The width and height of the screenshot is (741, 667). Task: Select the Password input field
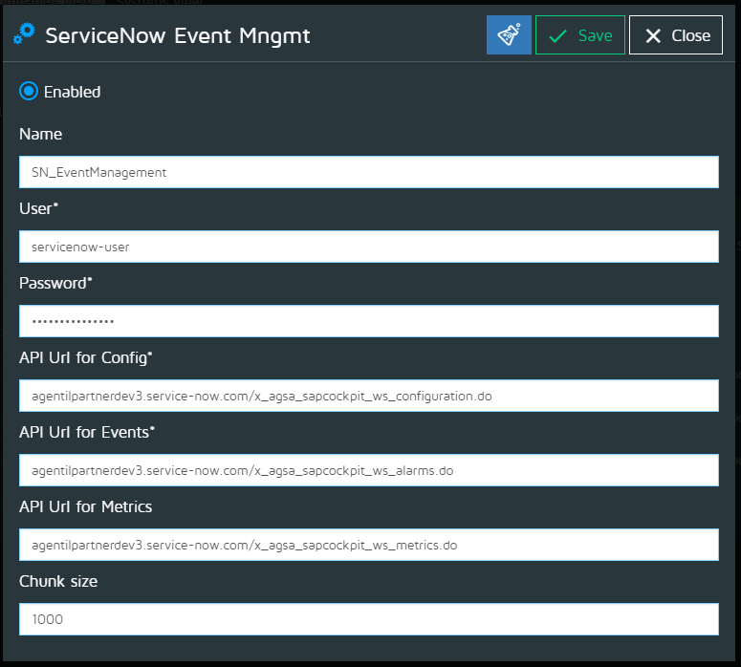point(368,321)
